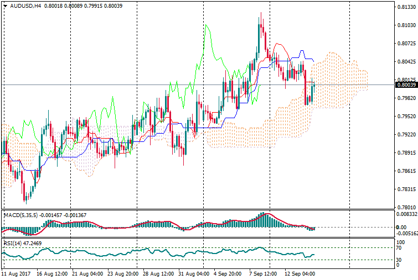Click the 28 Aug 12:00 time label

[157, 273]
